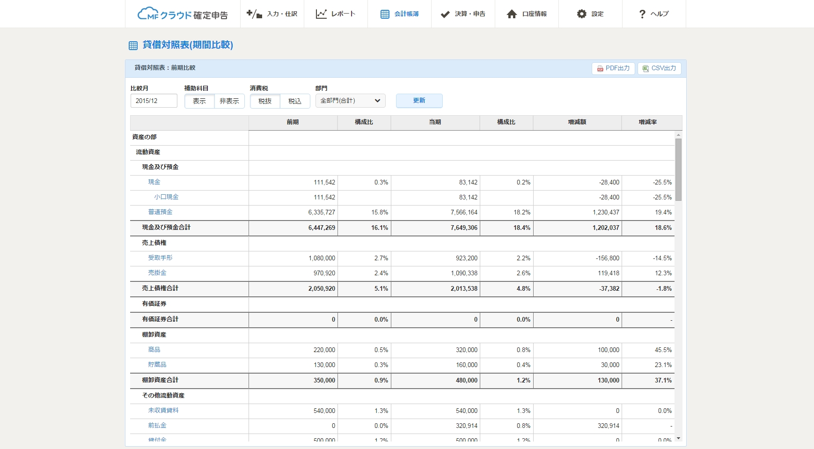Click the 比較月 field showing 2015/12
Screen dimensions: 814x449
click(x=154, y=101)
